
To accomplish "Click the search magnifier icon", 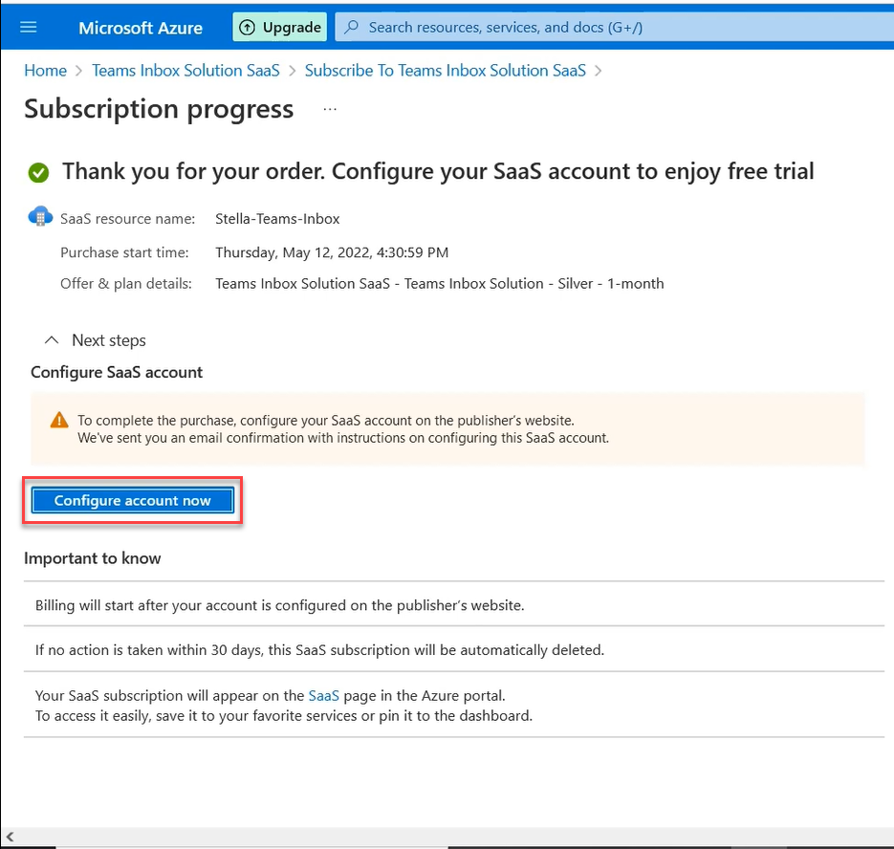I will pos(352,27).
